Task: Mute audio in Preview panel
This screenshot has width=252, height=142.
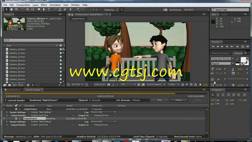Action: [238, 47]
